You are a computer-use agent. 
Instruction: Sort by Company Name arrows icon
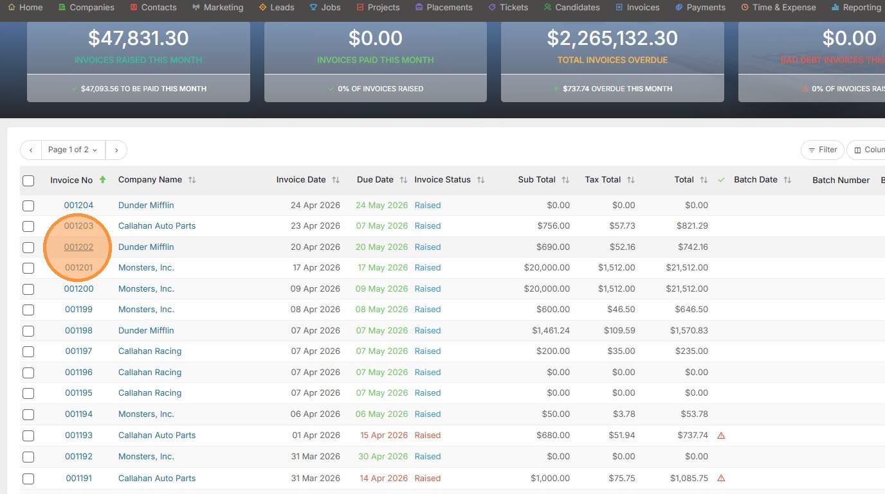point(192,180)
